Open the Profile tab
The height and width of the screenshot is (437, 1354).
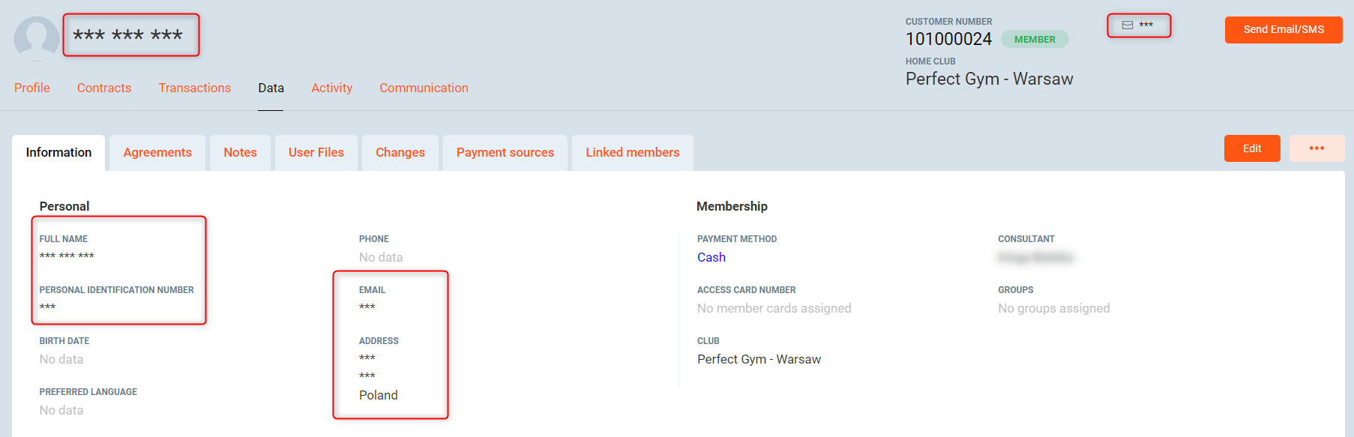[32, 88]
